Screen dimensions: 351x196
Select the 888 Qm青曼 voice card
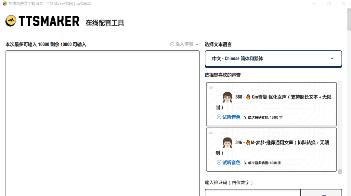click(x=272, y=104)
